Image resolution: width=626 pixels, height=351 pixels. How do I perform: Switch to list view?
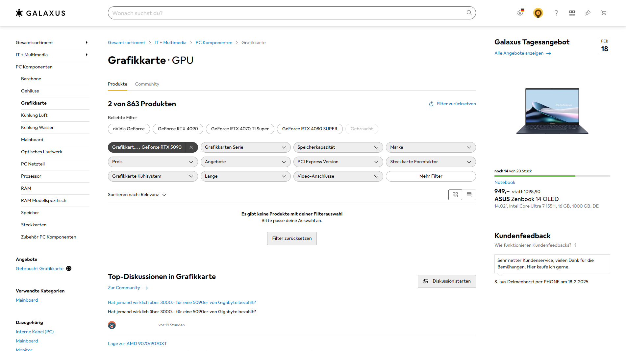469,195
